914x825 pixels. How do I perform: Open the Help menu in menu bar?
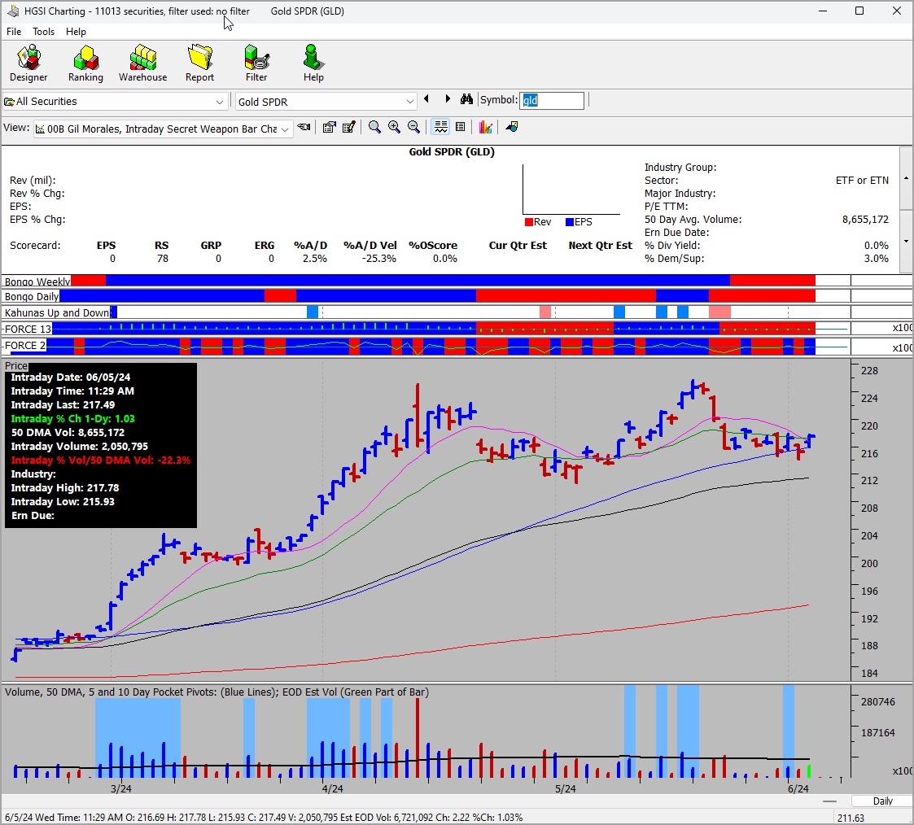[76, 32]
